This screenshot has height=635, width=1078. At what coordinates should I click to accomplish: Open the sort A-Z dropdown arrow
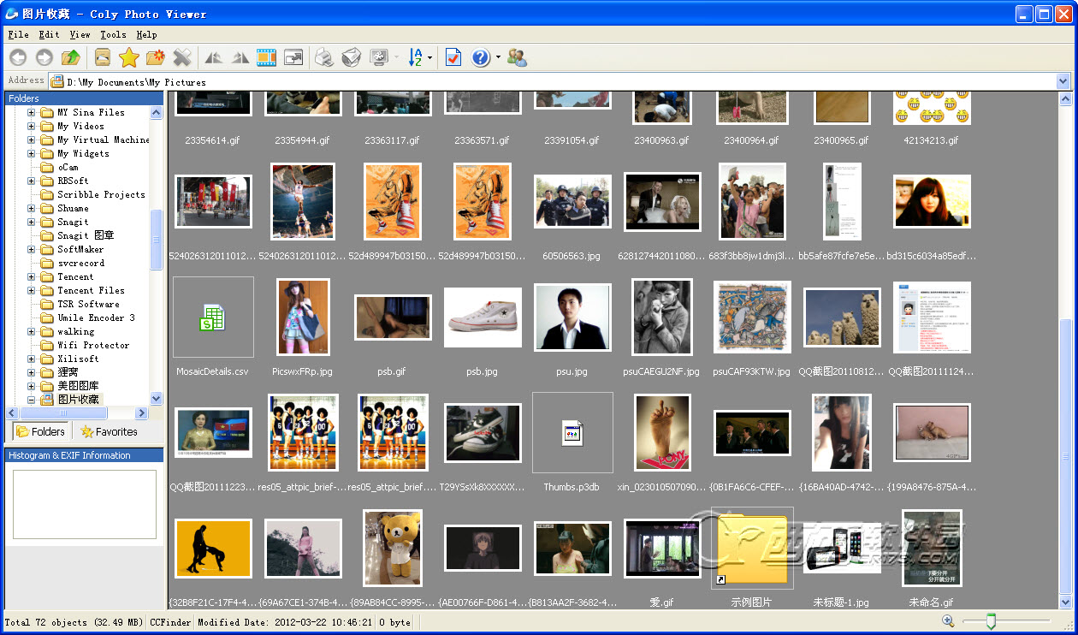click(x=429, y=58)
